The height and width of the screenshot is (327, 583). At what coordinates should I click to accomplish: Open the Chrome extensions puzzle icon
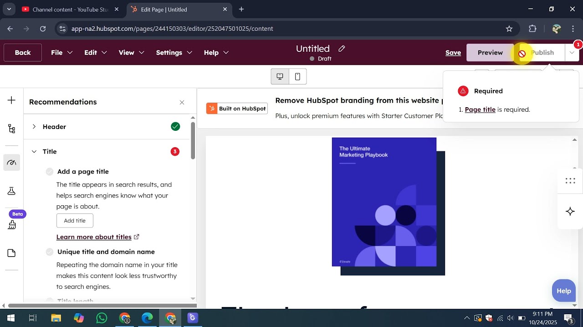click(532, 29)
